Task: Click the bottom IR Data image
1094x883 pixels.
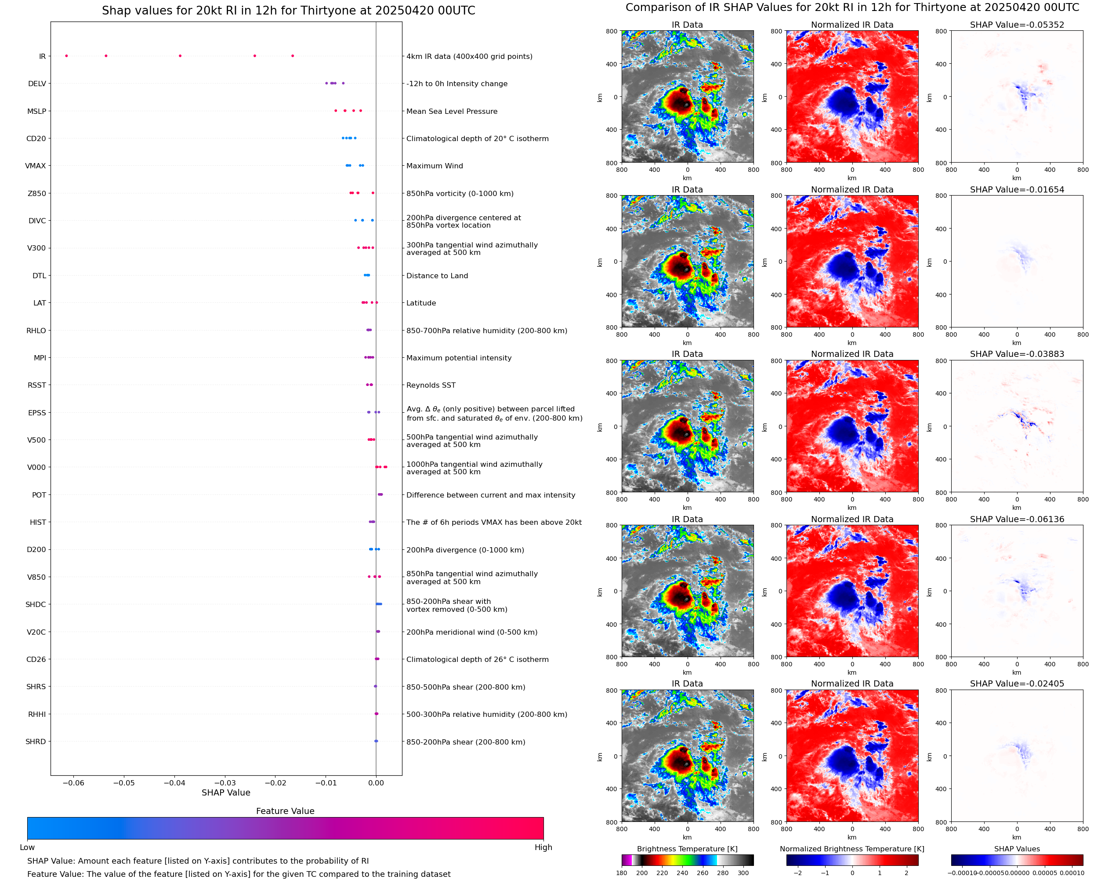Action: click(x=687, y=756)
